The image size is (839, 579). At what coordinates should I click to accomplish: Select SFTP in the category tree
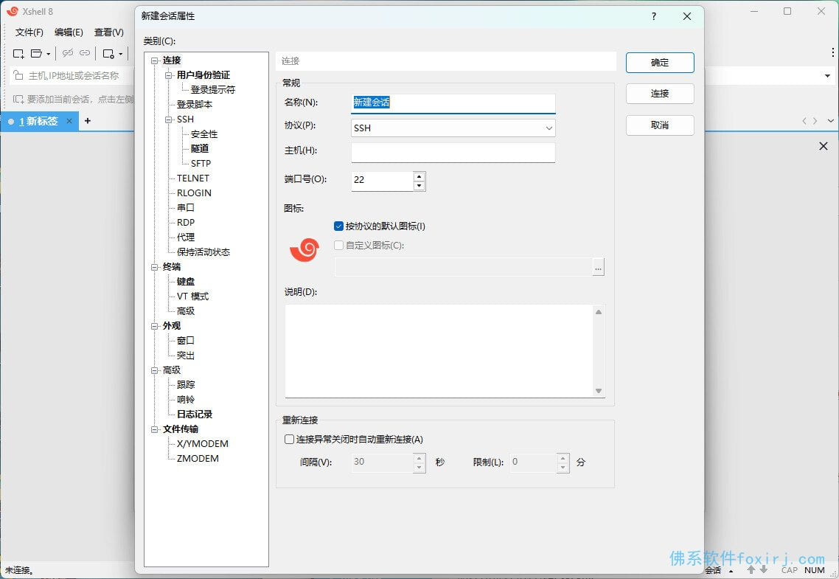[x=201, y=164]
